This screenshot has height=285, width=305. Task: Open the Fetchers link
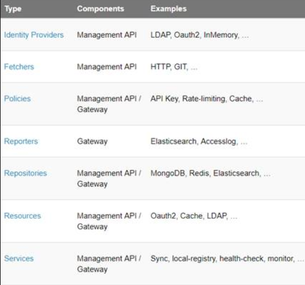(19, 67)
